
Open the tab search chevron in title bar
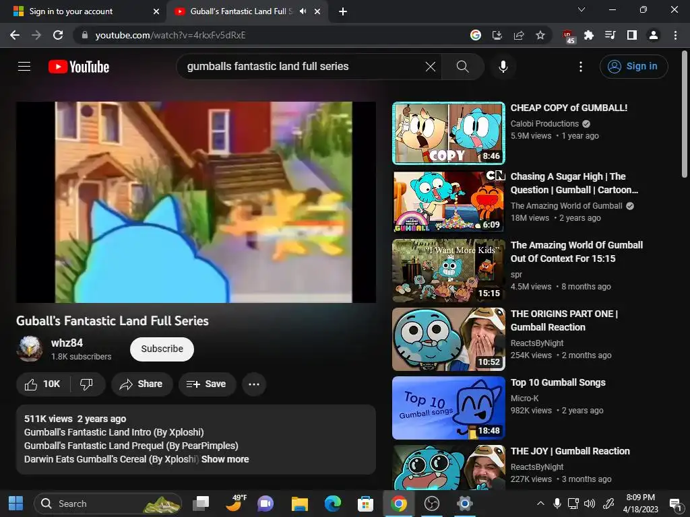[582, 9]
